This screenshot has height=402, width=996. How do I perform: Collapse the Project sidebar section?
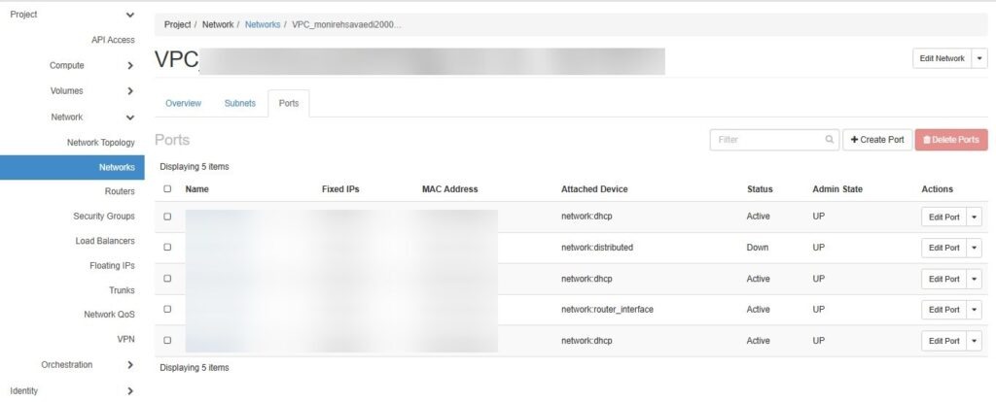click(x=130, y=15)
